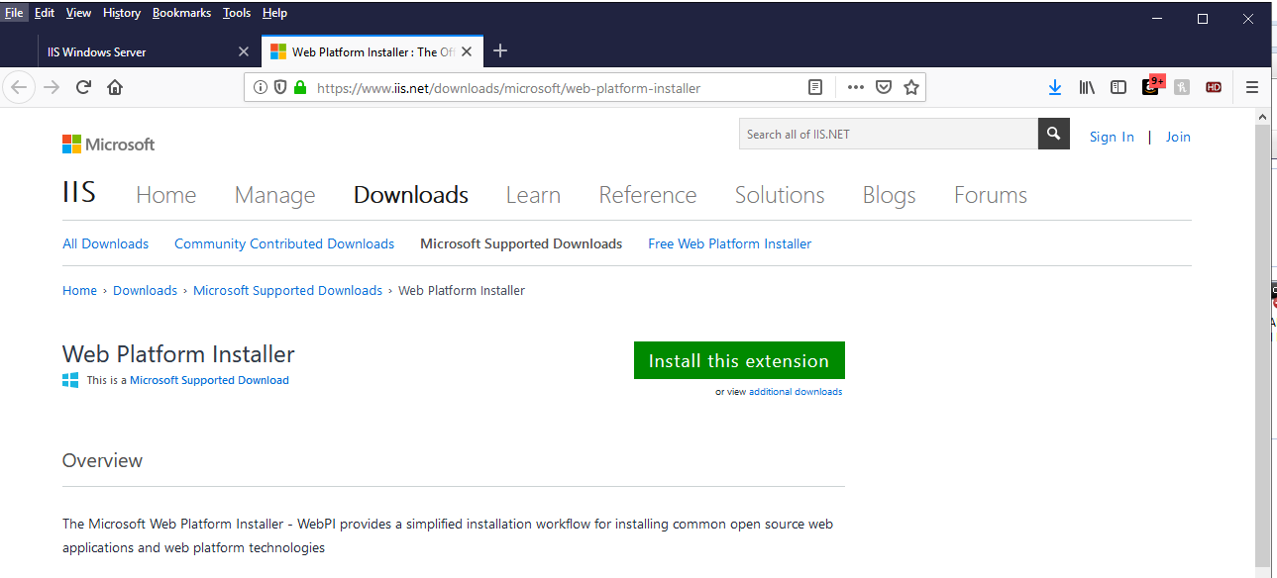1277x578 pixels.
Task: Open the Learn section
Action: 533,195
